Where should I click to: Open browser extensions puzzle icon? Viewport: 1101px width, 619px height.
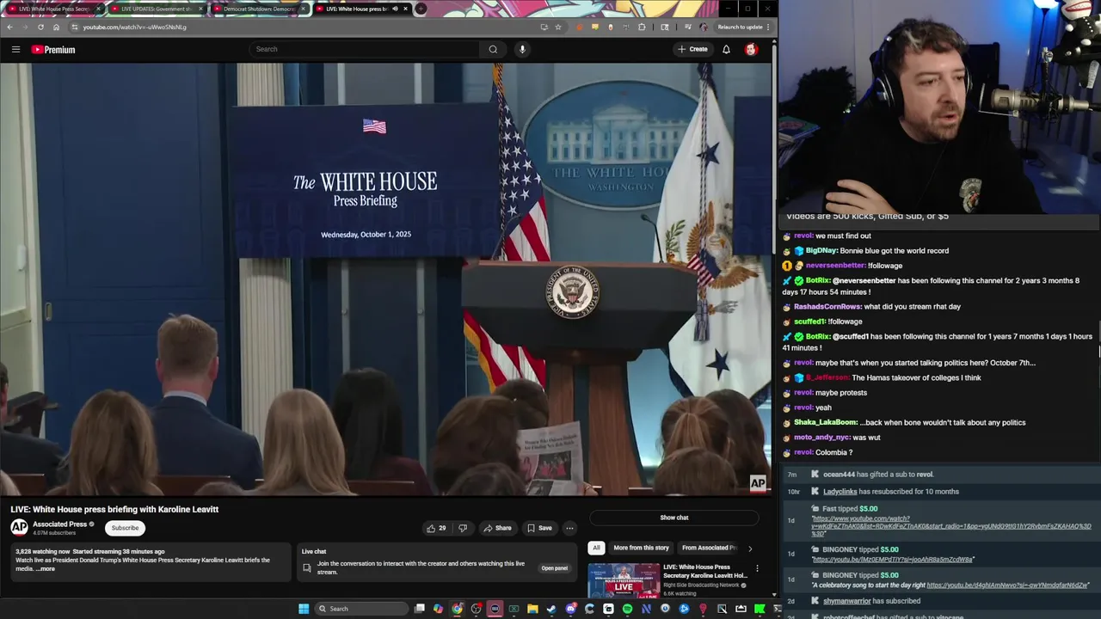coord(642,27)
